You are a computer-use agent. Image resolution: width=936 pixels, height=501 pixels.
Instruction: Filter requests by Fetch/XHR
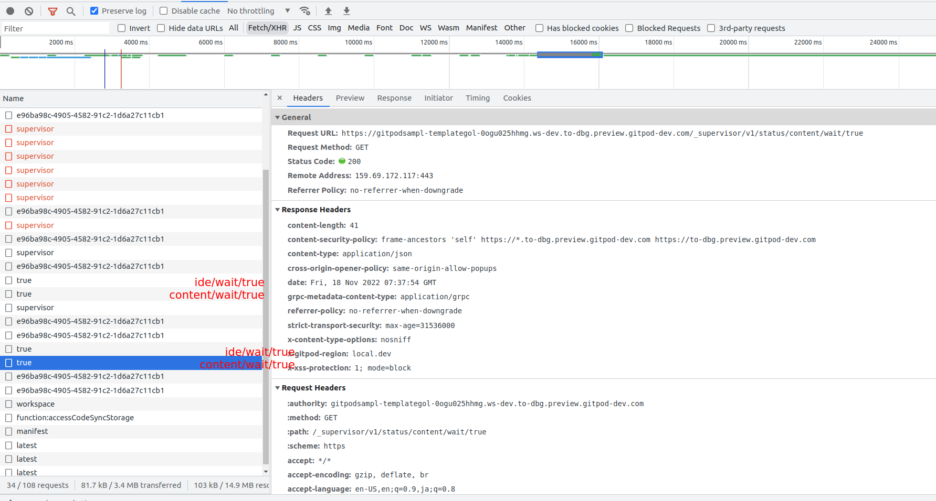tap(267, 28)
